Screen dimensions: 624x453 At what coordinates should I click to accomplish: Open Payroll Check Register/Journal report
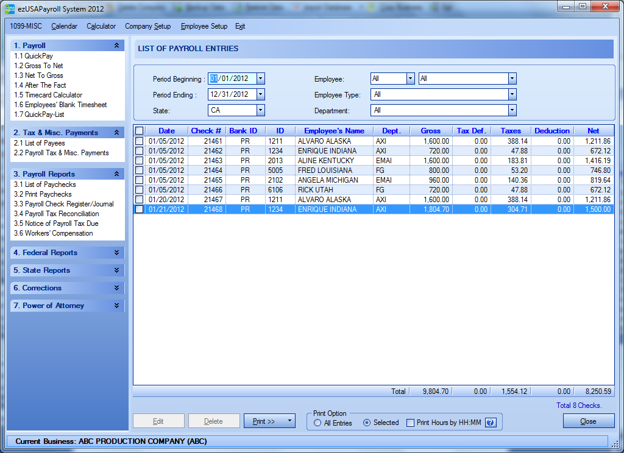tap(63, 204)
